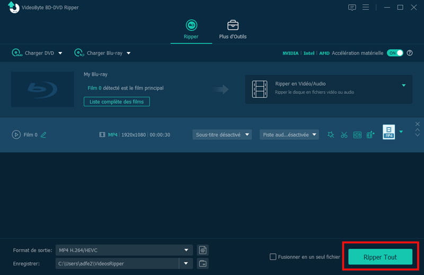Image resolution: width=424 pixels, height=275 pixels.
Task: Click the Enregistrer path field
Action: [x=117, y=263]
